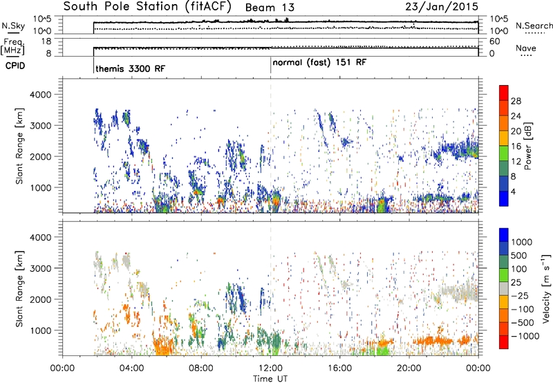
Task: Click the '12:00' time tick label
Action: 270,368
